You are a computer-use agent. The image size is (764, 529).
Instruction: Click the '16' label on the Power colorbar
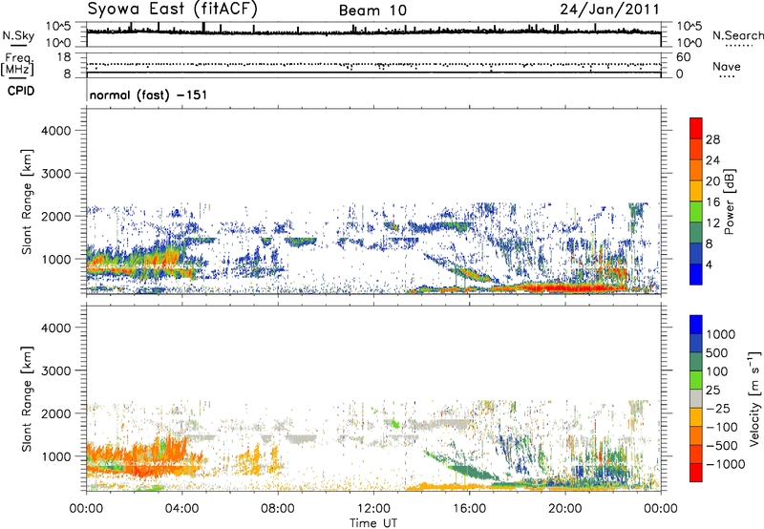click(x=712, y=201)
